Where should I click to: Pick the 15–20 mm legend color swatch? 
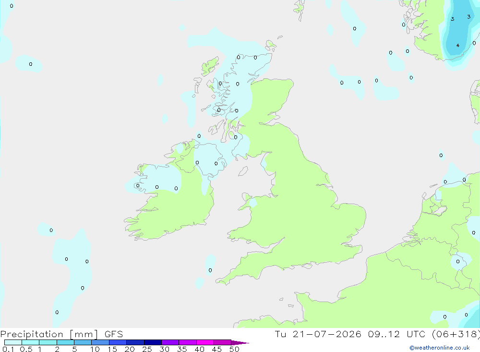(118, 342)
